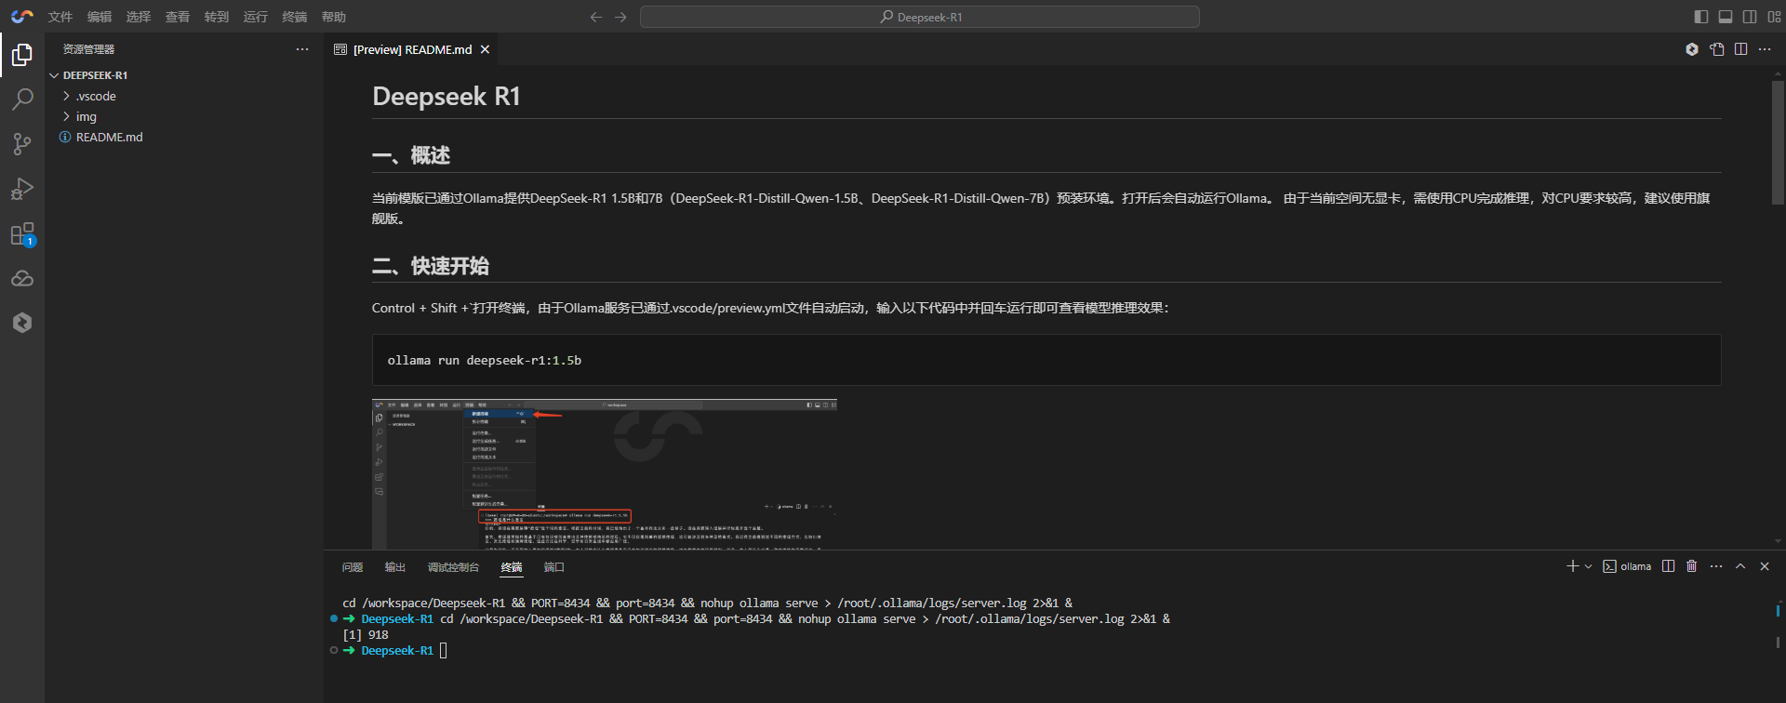This screenshot has height=703, width=1786.
Task: Switch to the 调试控制台 panel tab
Action: (453, 567)
